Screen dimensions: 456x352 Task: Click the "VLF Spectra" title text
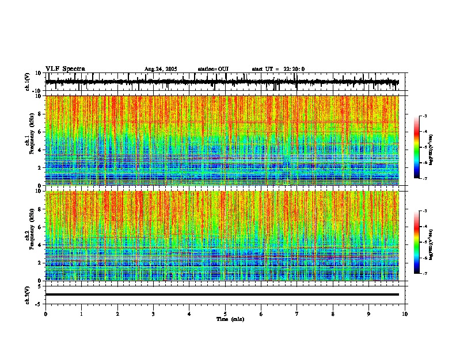coord(65,69)
